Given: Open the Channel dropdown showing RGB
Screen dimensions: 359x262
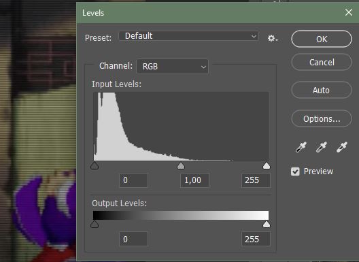Looking at the screenshot, I should click(173, 67).
